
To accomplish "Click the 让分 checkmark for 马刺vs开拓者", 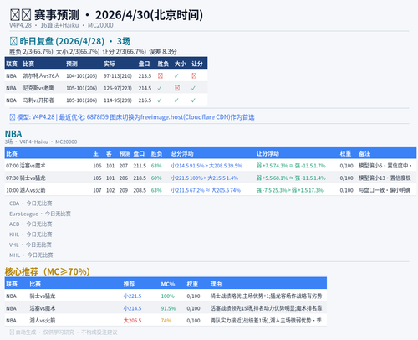I will (x=193, y=100).
